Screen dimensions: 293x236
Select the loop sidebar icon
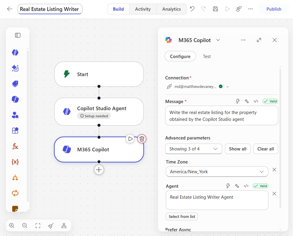click(x=15, y=193)
